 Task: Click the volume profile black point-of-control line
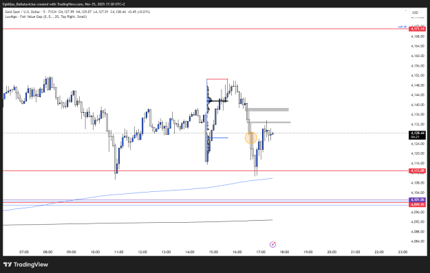[x=218, y=101]
